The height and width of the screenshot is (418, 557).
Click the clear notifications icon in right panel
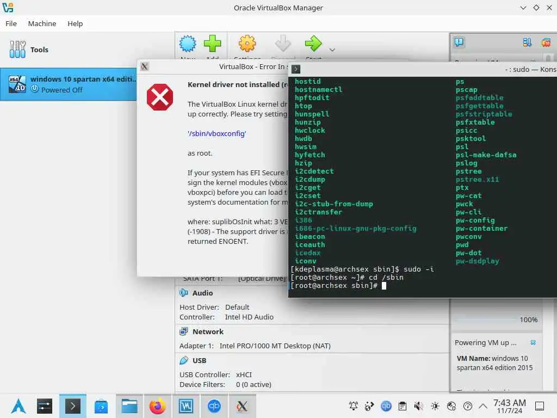546,42
